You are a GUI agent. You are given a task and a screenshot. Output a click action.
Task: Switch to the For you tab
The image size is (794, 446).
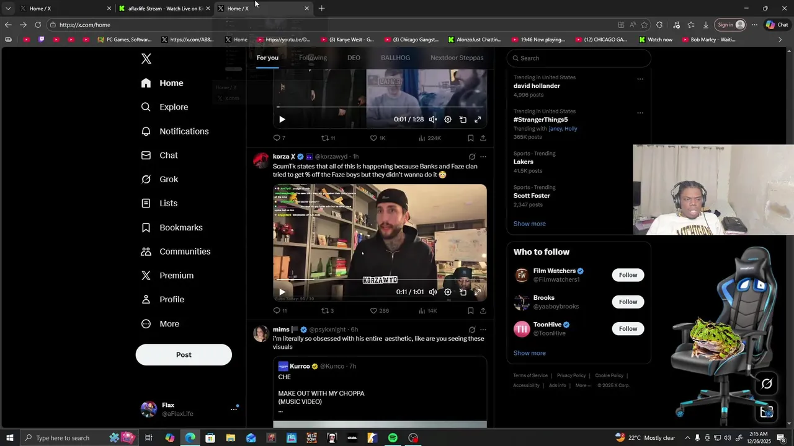[x=267, y=58]
